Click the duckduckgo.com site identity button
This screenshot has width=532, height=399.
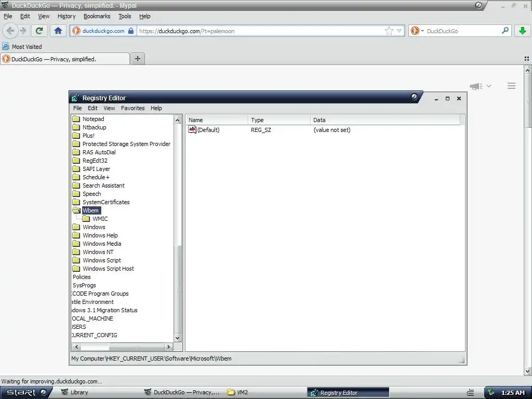click(x=102, y=31)
